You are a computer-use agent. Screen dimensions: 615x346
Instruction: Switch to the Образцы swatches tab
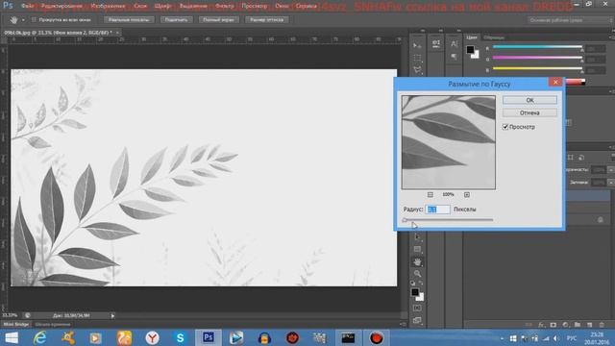[494, 37]
